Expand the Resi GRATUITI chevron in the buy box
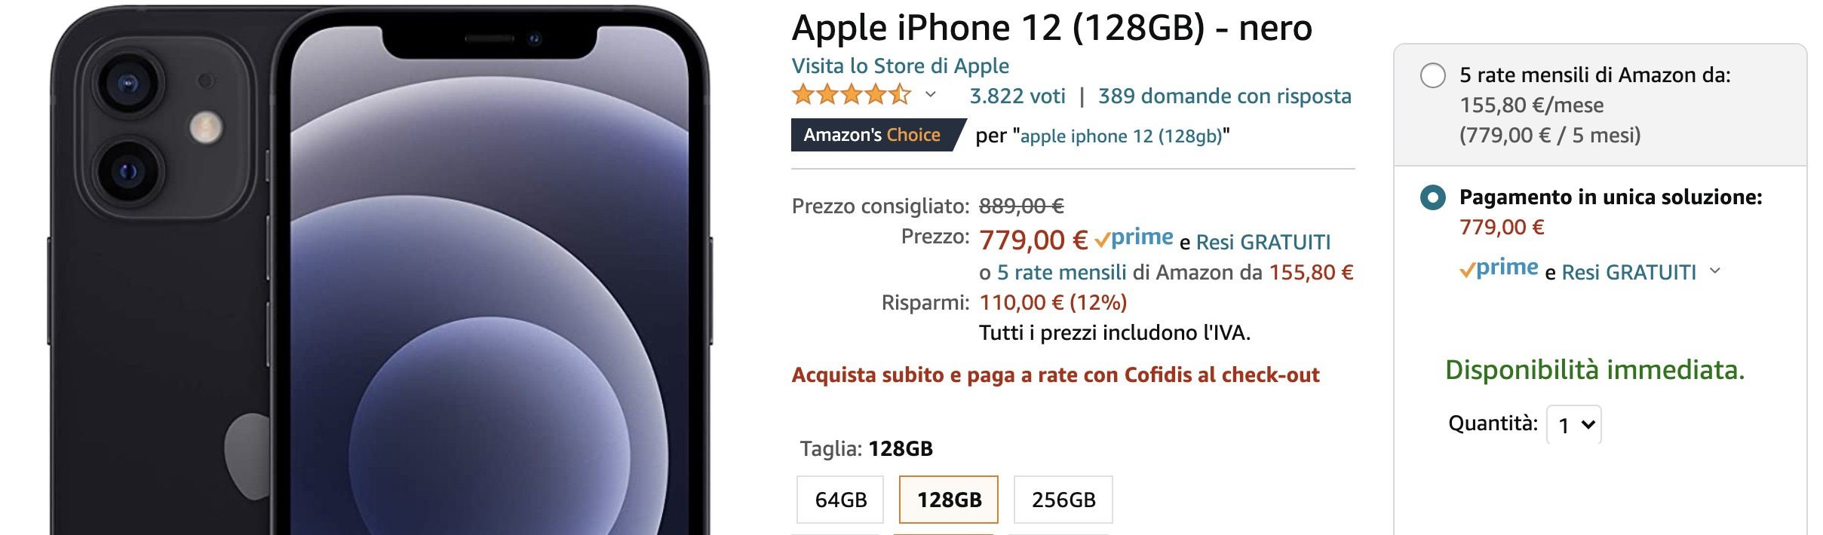Screen dimensions: 1823x535 1715,271
